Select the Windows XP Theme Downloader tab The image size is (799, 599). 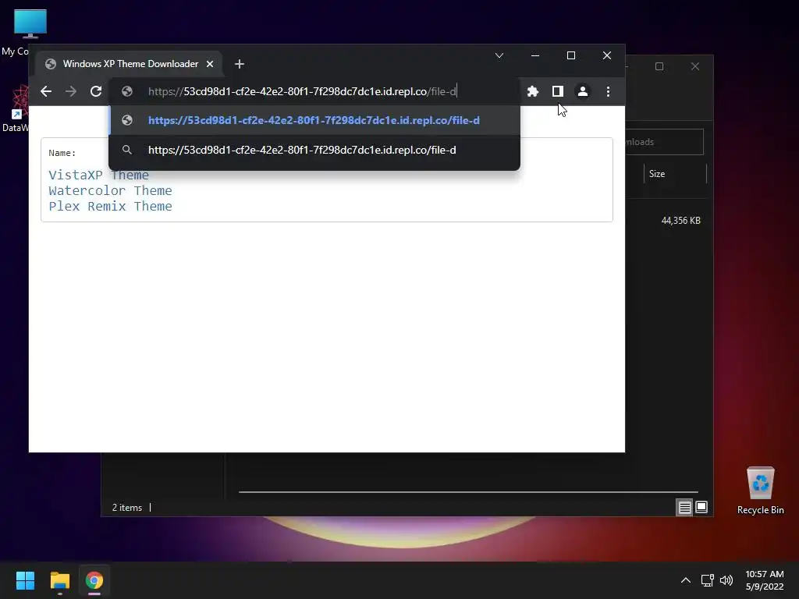130,64
